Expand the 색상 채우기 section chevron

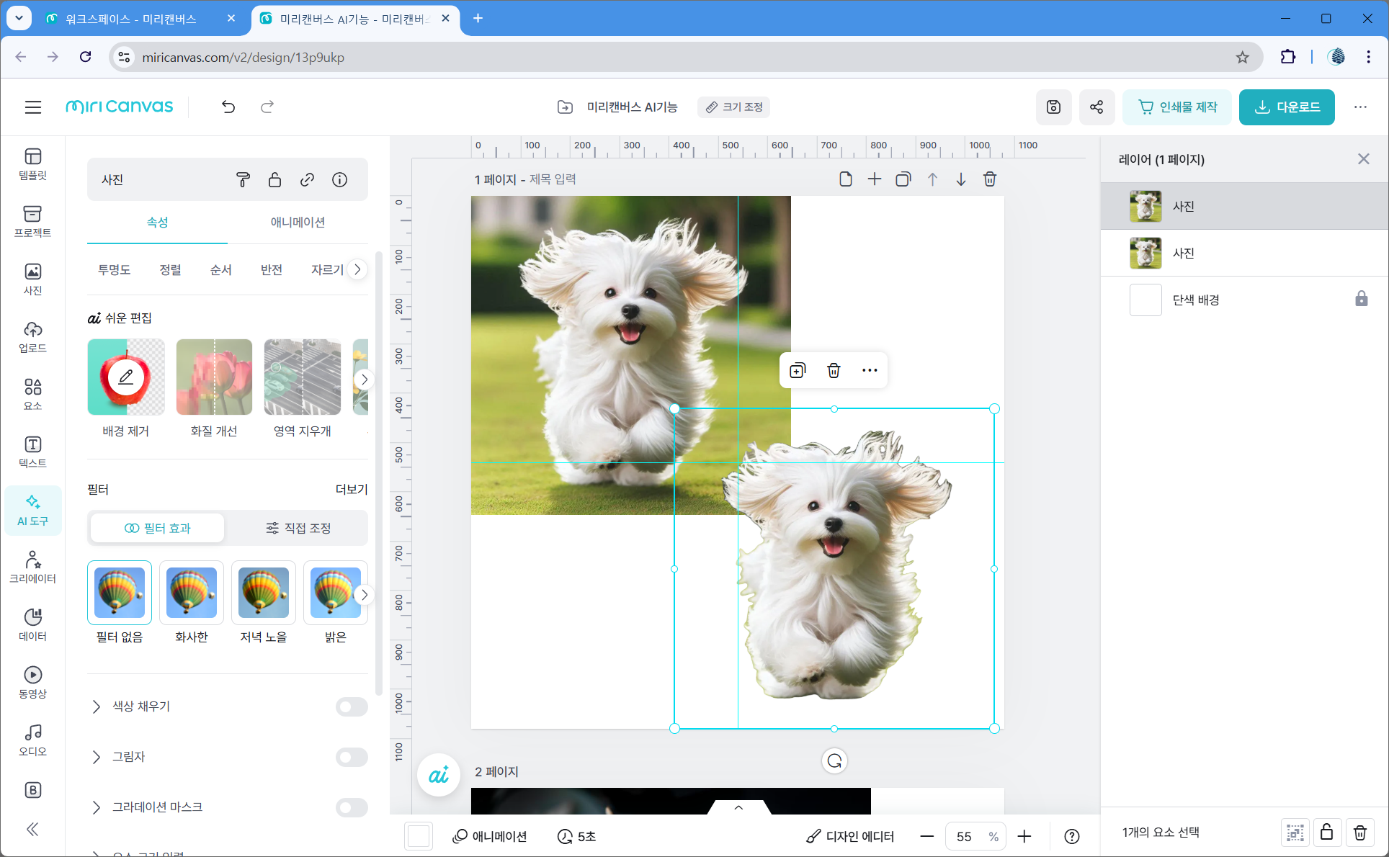pyautogui.click(x=97, y=706)
